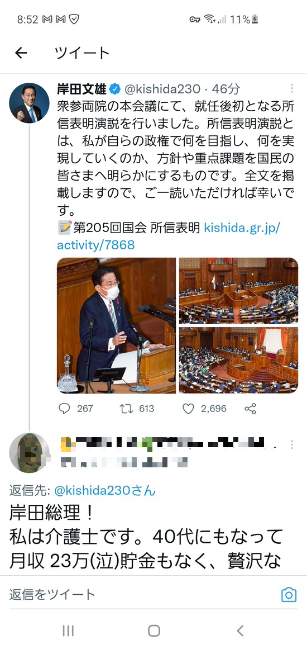The image size is (307, 649).
Task: Open reply comments icon with 267
Action: (64, 409)
